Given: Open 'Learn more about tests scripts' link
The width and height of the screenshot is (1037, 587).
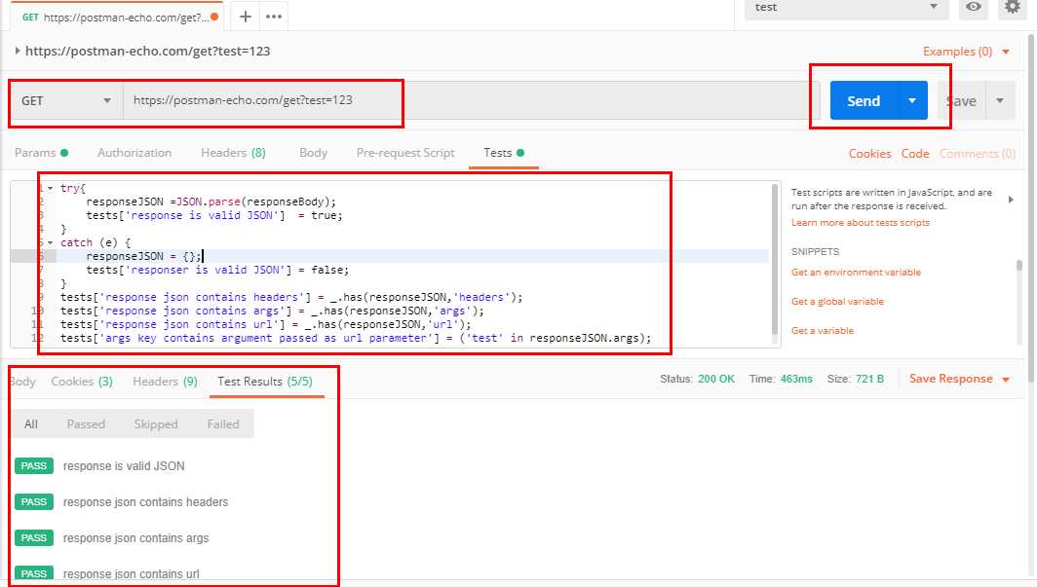Looking at the screenshot, I should pos(861,223).
